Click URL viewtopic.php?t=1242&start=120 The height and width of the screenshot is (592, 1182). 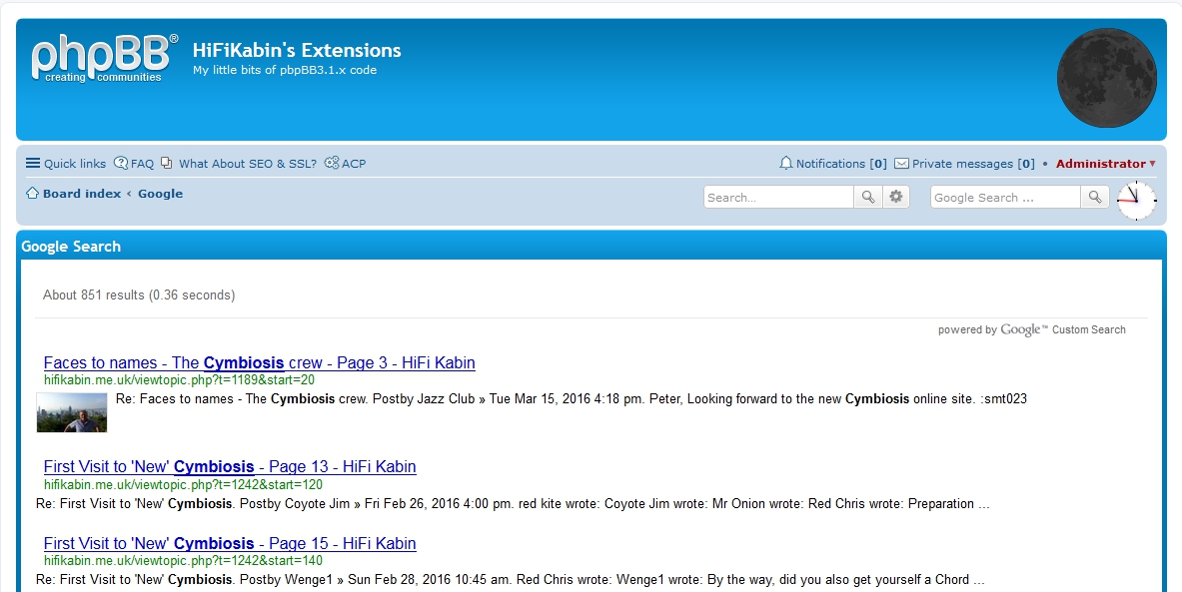coord(183,485)
